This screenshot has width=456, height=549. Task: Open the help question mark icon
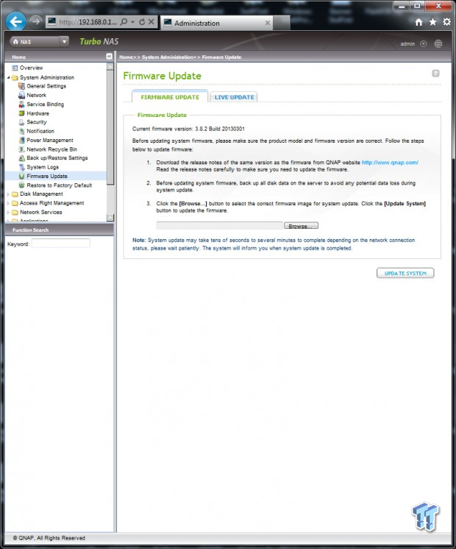(x=435, y=73)
